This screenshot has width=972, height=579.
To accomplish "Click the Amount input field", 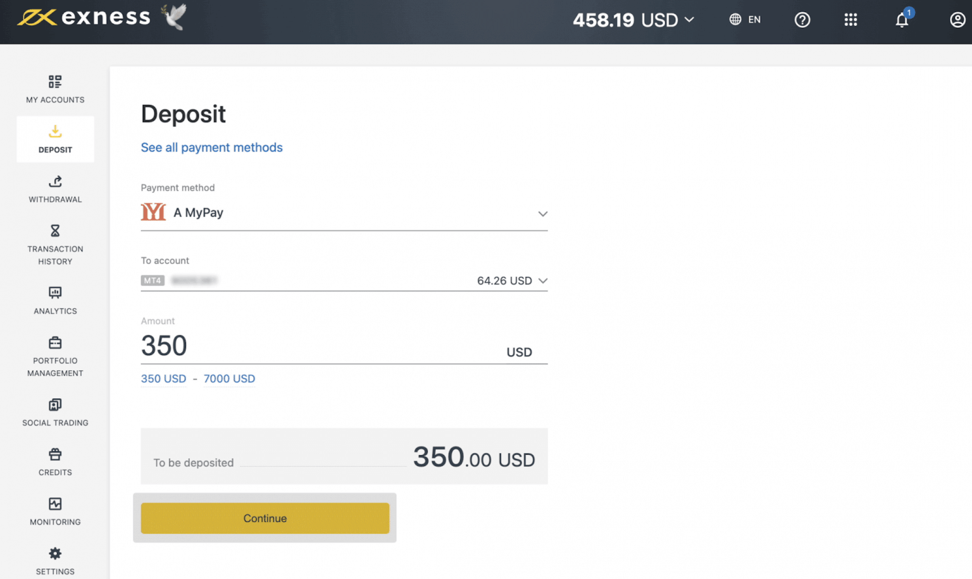I will click(x=344, y=347).
